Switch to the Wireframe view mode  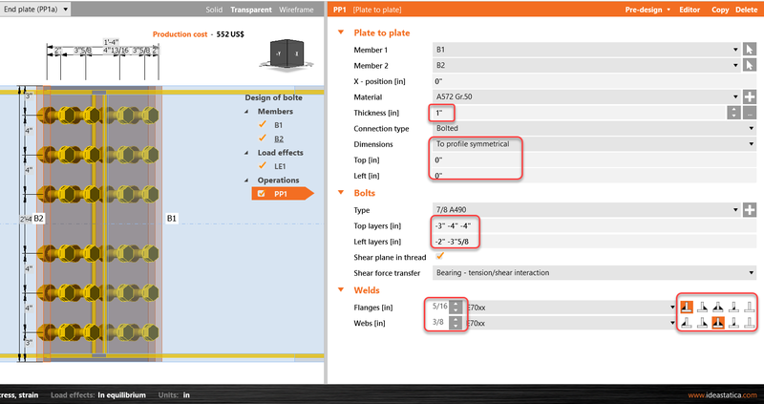coord(302,9)
